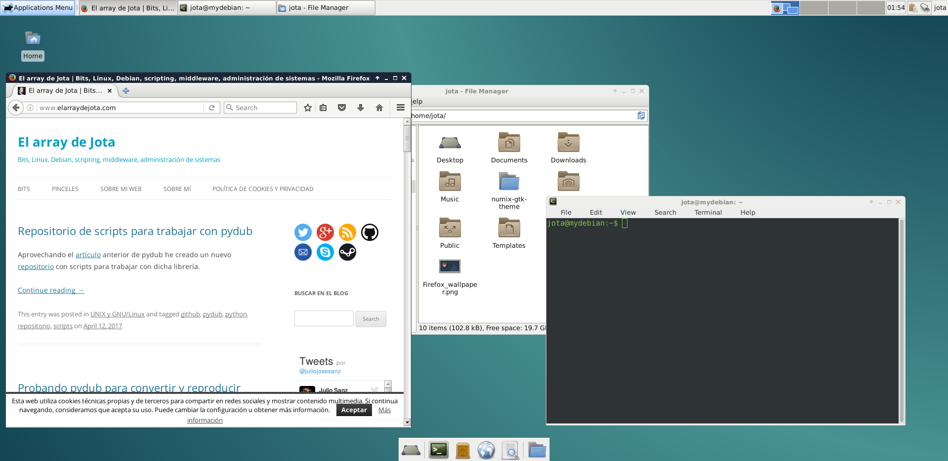Open terminal Search menu

(665, 212)
